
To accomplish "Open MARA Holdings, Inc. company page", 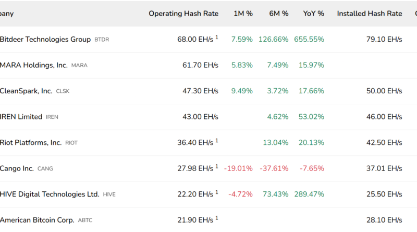I will [34, 65].
